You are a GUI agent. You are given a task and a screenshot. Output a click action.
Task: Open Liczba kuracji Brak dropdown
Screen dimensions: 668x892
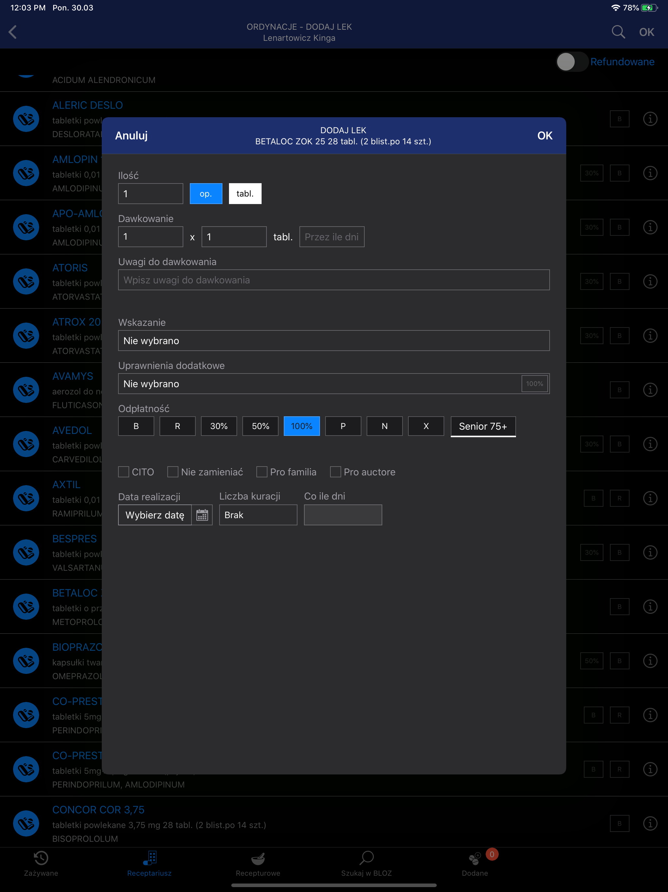(x=258, y=515)
